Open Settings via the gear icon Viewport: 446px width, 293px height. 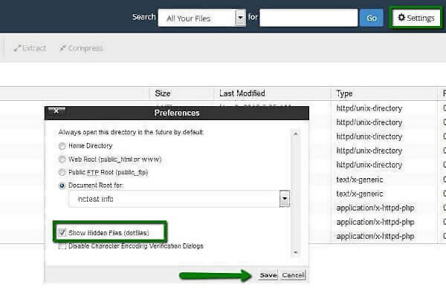coord(401,18)
